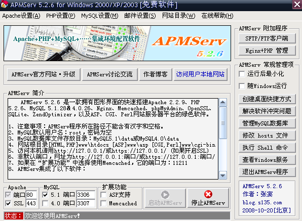Close the APMServ window
Image resolution: width=302 pixels, height=221 pixels.
297,4
